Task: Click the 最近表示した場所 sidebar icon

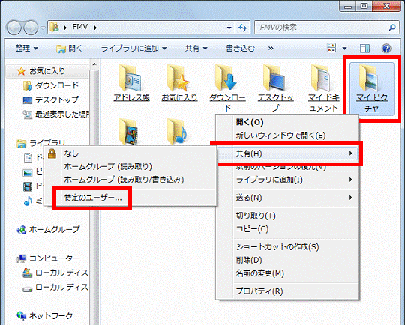Action: coord(28,115)
